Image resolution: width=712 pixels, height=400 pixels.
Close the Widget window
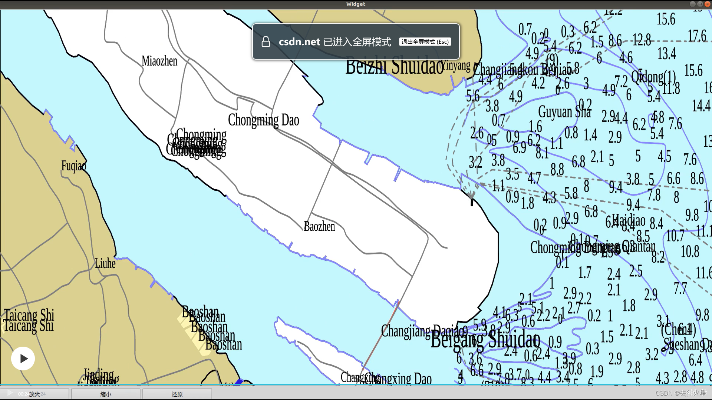(707, 4)
